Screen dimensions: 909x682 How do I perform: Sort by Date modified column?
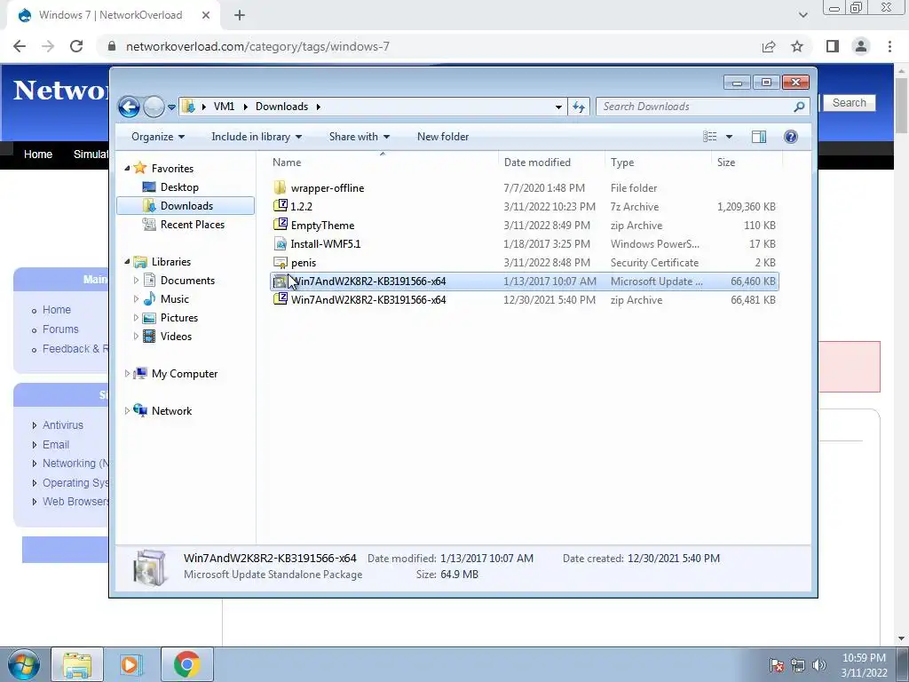(551, 163)
